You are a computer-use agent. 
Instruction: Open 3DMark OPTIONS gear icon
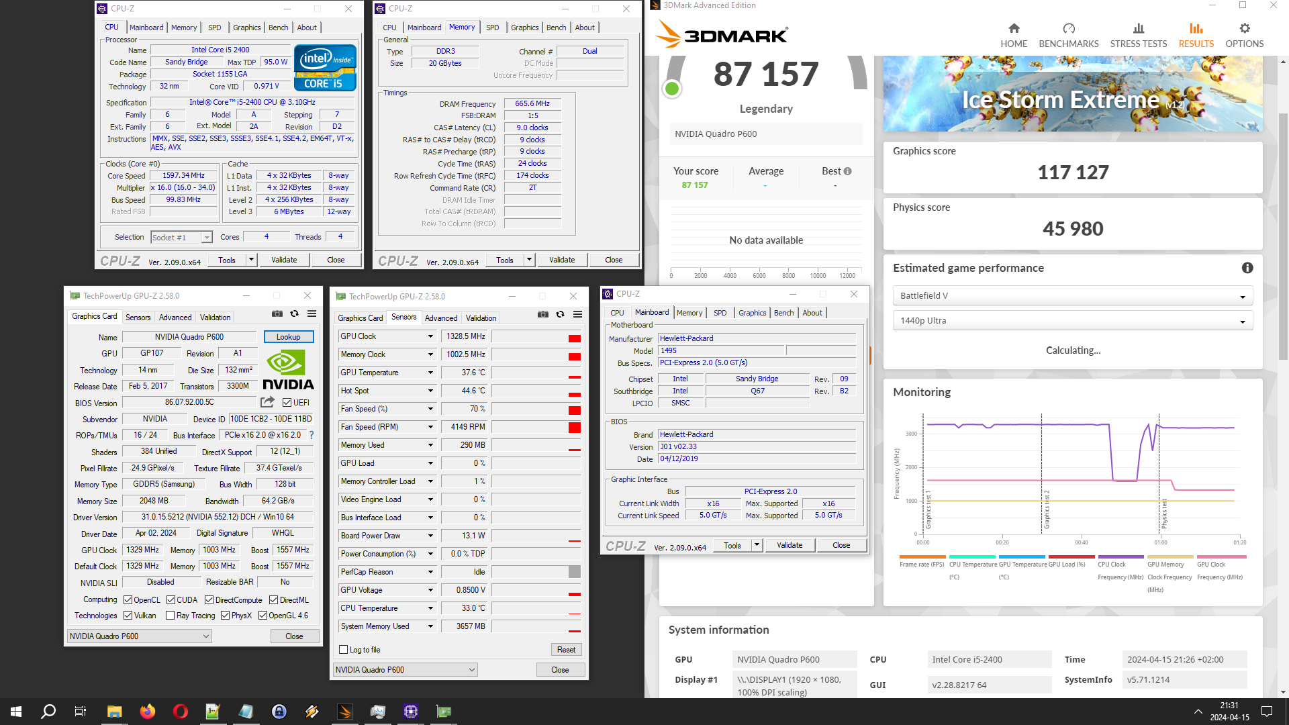(x=1245, y=28)
